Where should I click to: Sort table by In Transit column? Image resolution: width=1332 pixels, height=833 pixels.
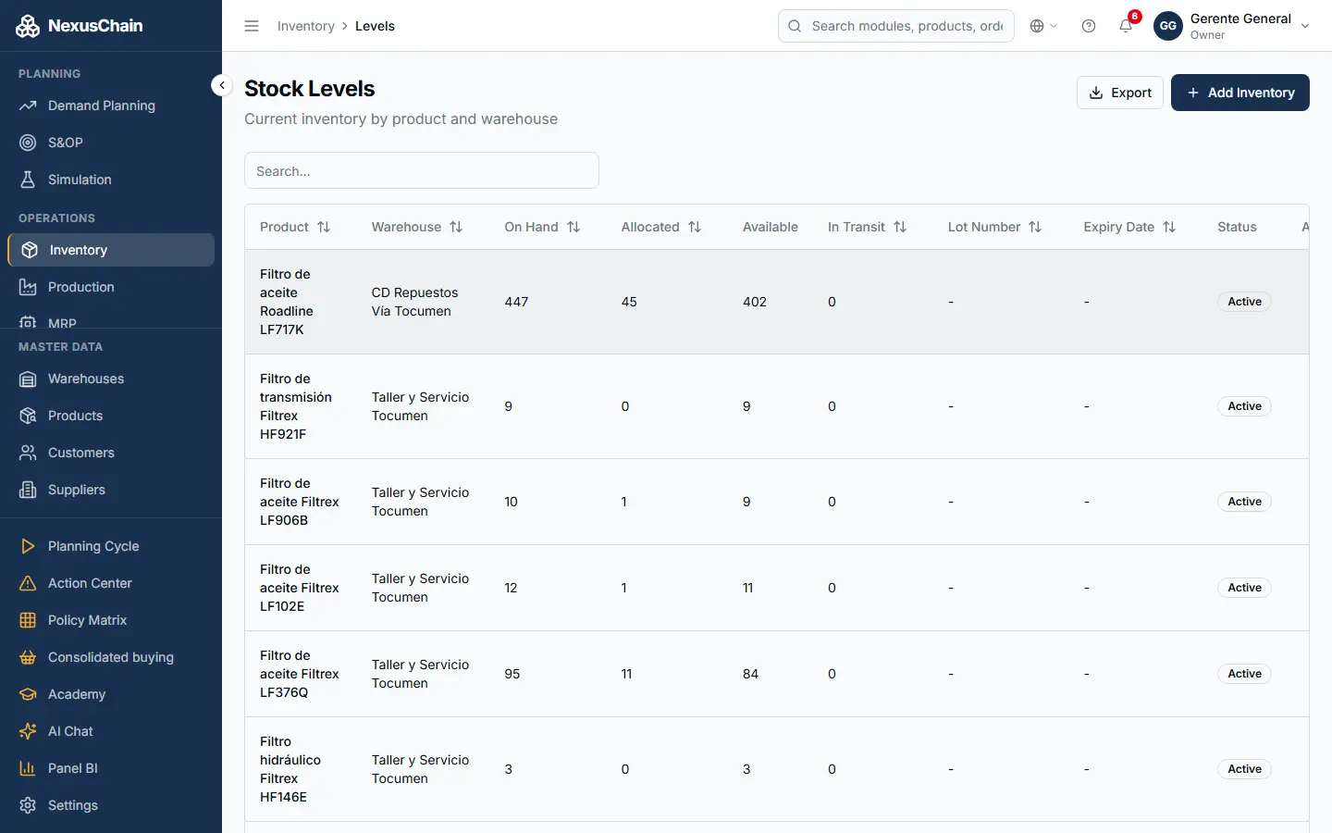point(868,227)
